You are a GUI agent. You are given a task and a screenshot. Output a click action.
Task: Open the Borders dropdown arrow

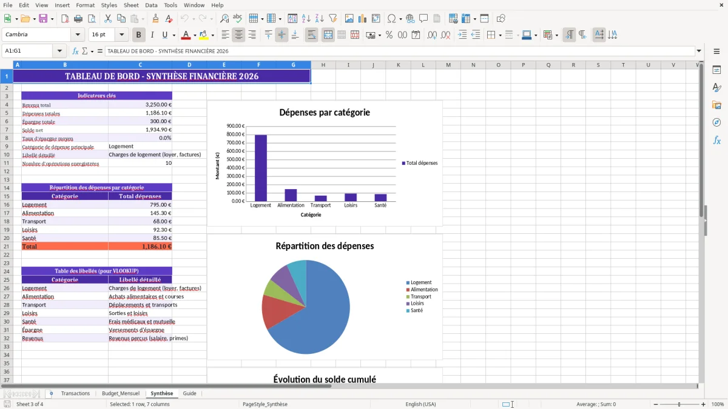coord(500,35)
